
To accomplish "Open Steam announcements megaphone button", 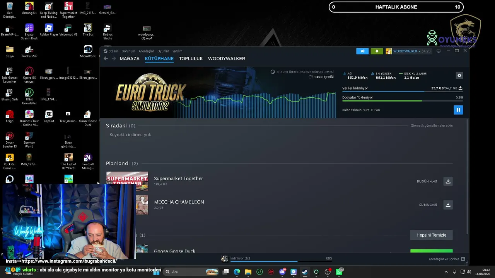I will pos(362,51).
